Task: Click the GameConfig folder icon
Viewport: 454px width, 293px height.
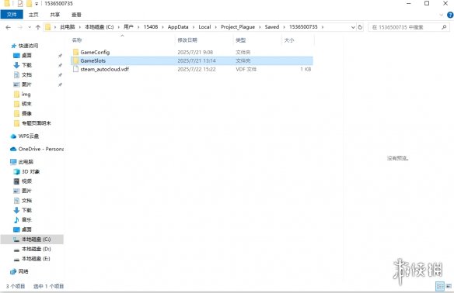Action: (x=75, y=52)
